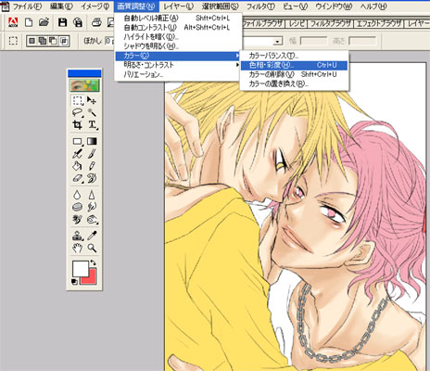Select the Hand tool
Screen dimensions: 430x371
coord(78,248)
